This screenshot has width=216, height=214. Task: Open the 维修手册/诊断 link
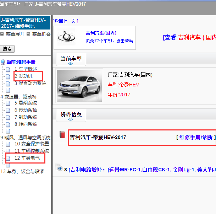(196, 137)
